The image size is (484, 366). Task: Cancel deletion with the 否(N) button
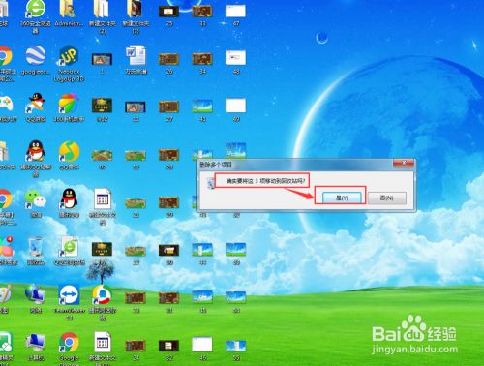point(386,198)
